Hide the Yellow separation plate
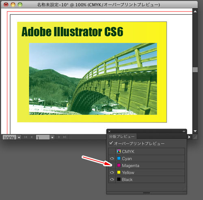This screenshot has height=200, width=203. (112, 172)
